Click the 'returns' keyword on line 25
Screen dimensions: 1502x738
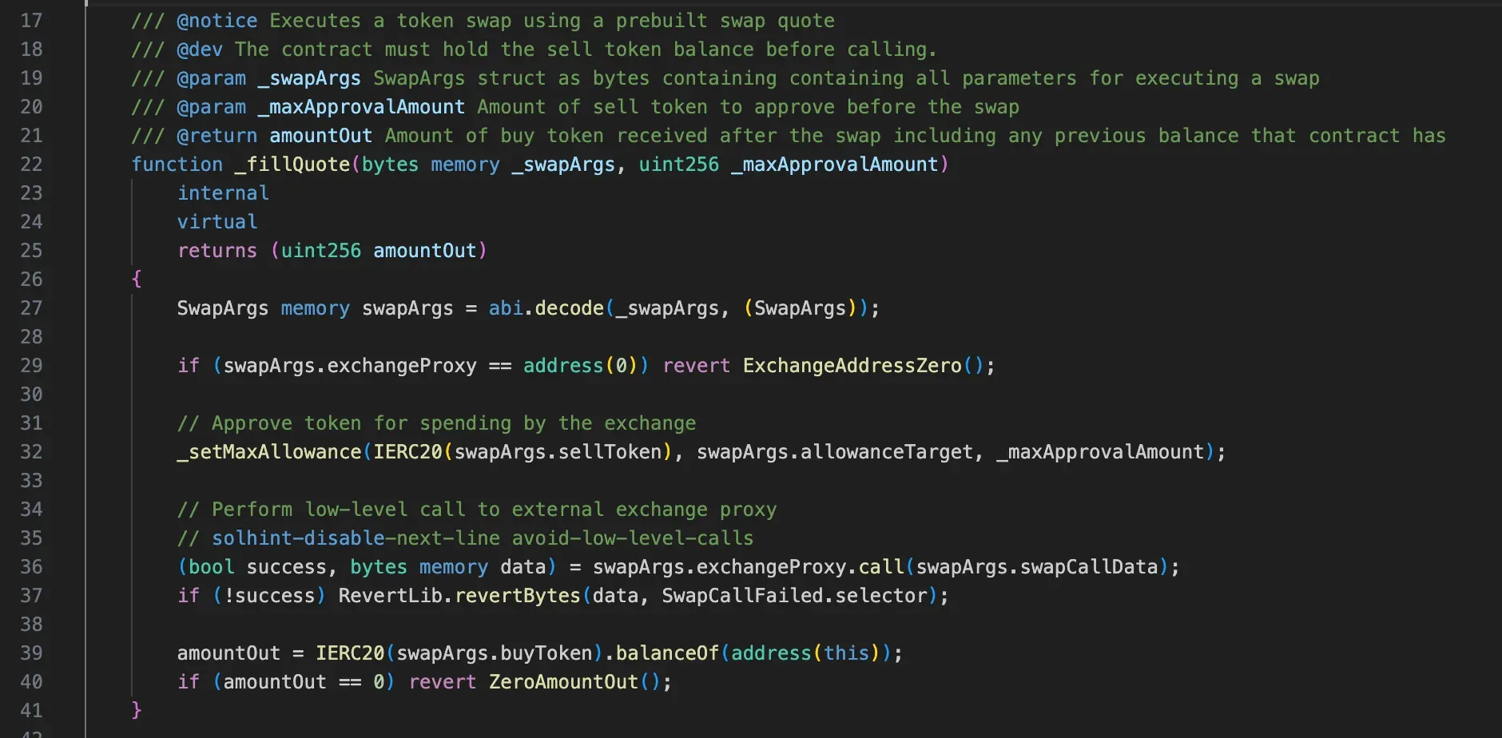[217, 251]
